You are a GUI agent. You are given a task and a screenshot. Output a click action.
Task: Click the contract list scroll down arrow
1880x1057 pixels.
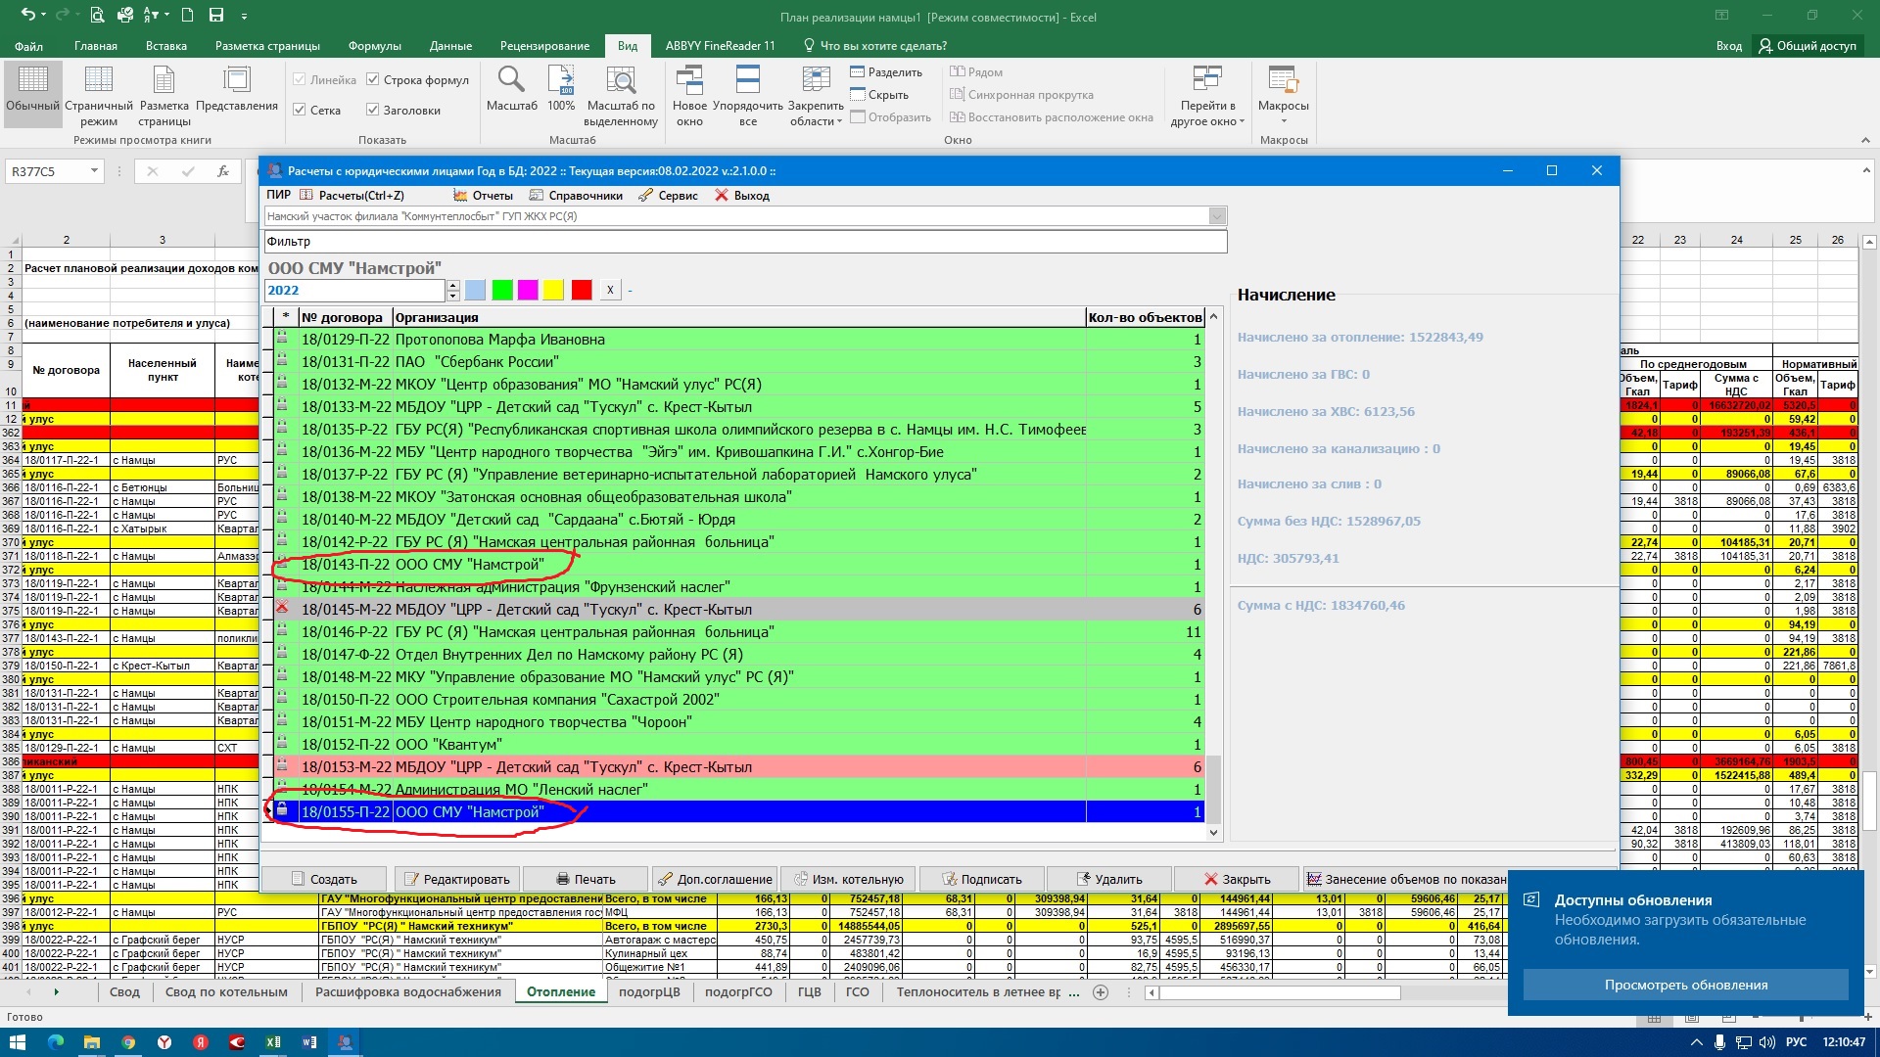pyautogui.click(x=1213, y=833)
